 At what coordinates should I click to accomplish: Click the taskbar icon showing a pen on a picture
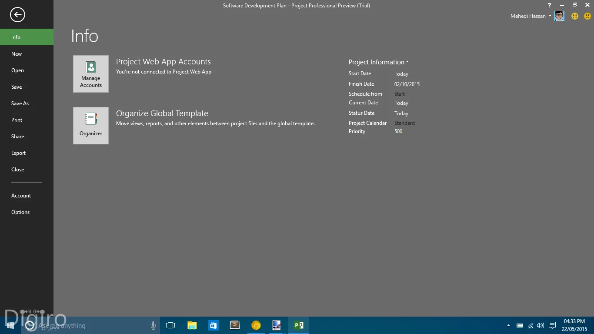(x=277, y=325)
